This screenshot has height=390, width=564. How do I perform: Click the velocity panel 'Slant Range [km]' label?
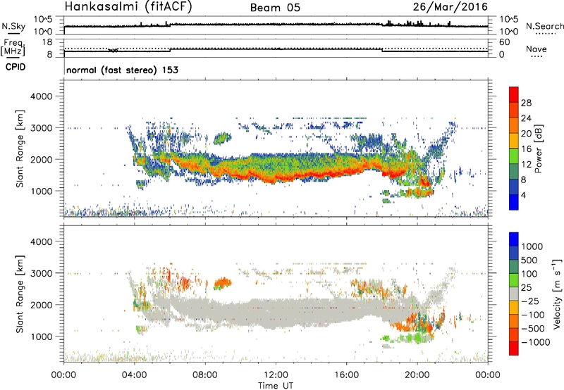(x=20, y=294)
